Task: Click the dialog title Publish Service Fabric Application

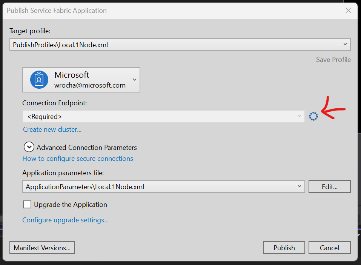Action: tap(57, 11)
